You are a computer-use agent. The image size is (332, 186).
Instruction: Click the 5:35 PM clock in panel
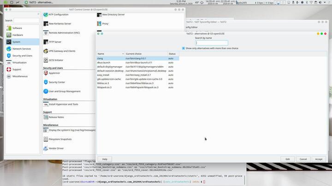click(181, 2)
